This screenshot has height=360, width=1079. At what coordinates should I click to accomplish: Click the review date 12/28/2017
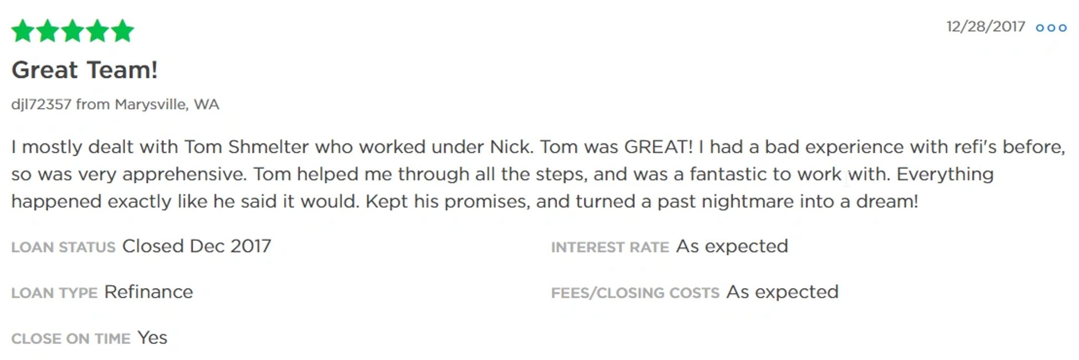(985, 27)
